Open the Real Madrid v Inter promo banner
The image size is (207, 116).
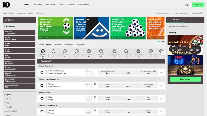pos(92,28)
